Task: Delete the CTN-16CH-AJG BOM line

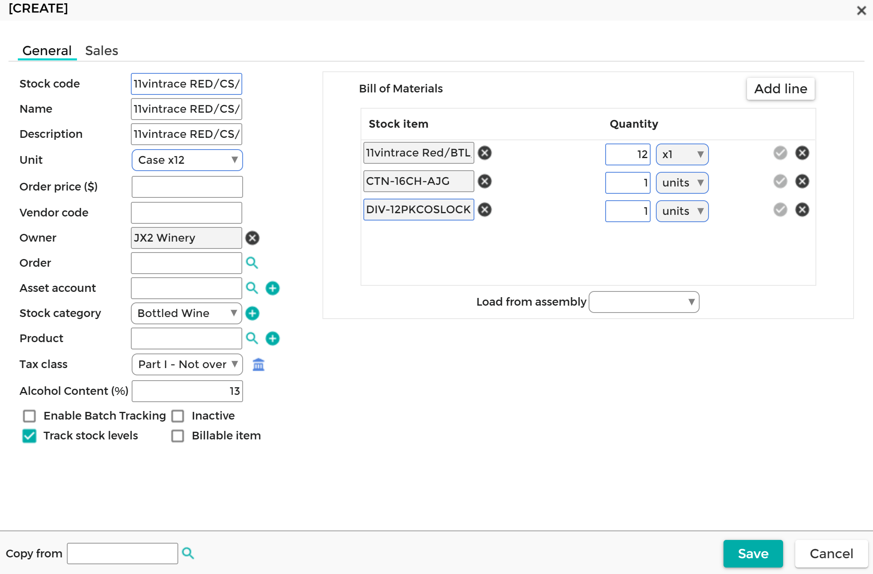Action: click(802, 181)
